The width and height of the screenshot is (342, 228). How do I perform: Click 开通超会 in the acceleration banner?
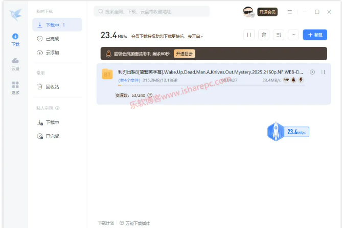184,54
